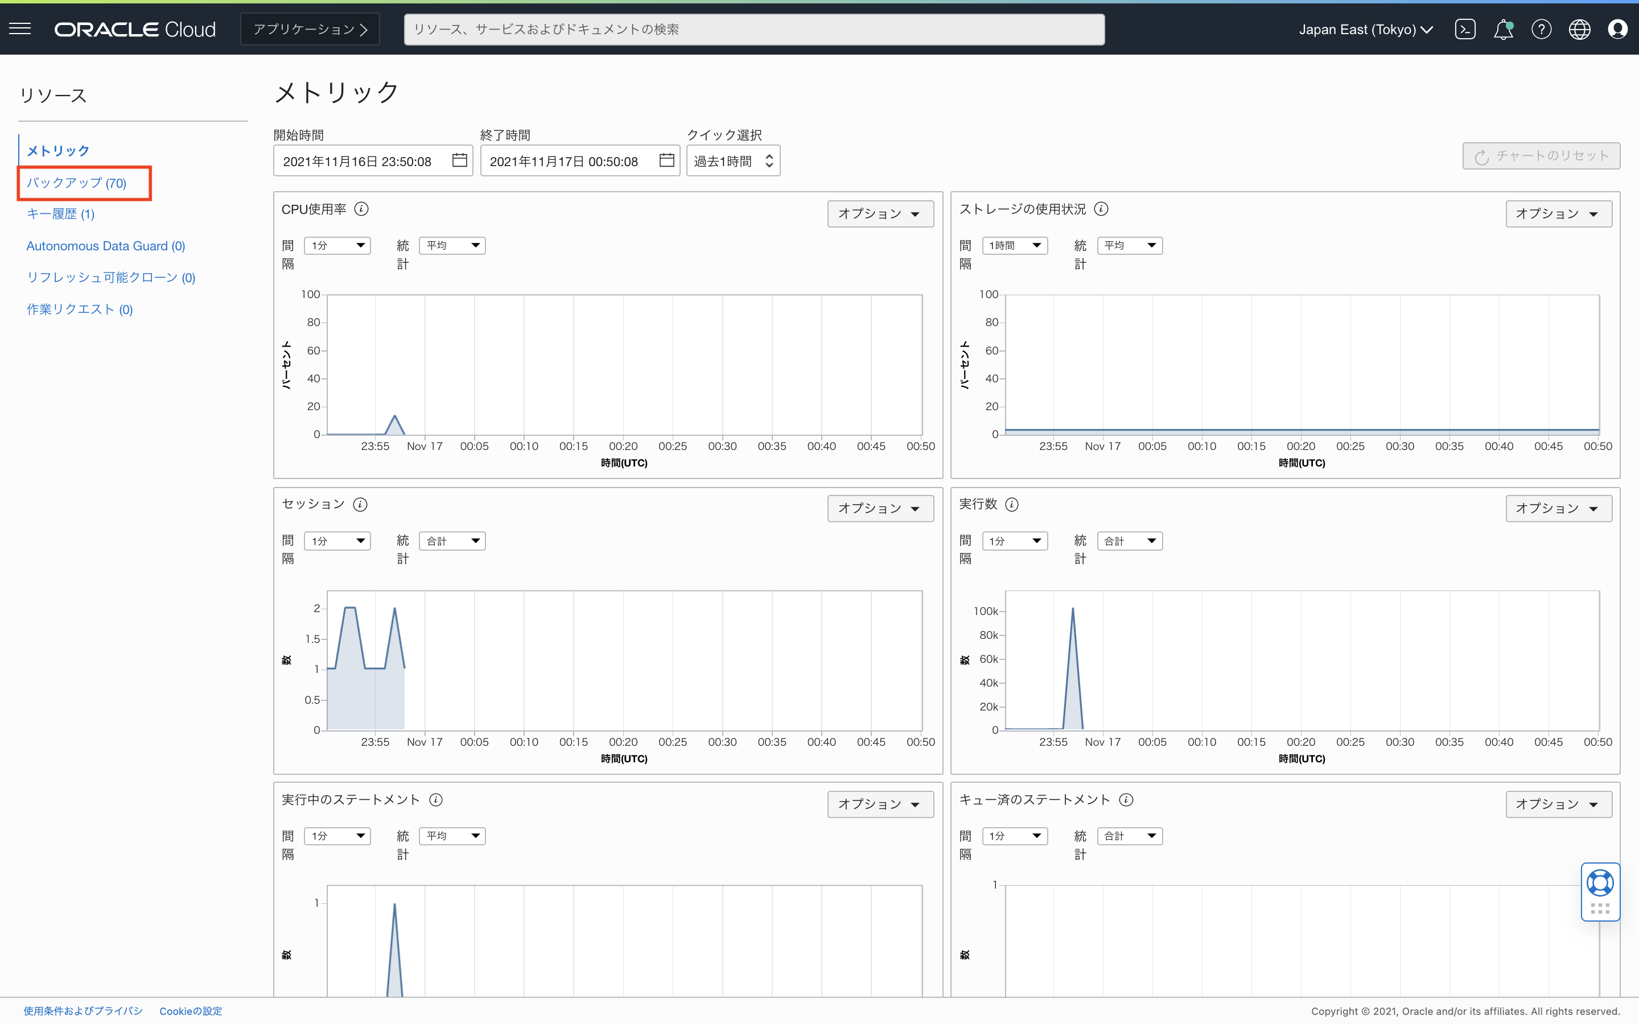1639x1024 pixels.
Task: Open the クイック選択 past-hour dropdown
Action: point(733,161)
